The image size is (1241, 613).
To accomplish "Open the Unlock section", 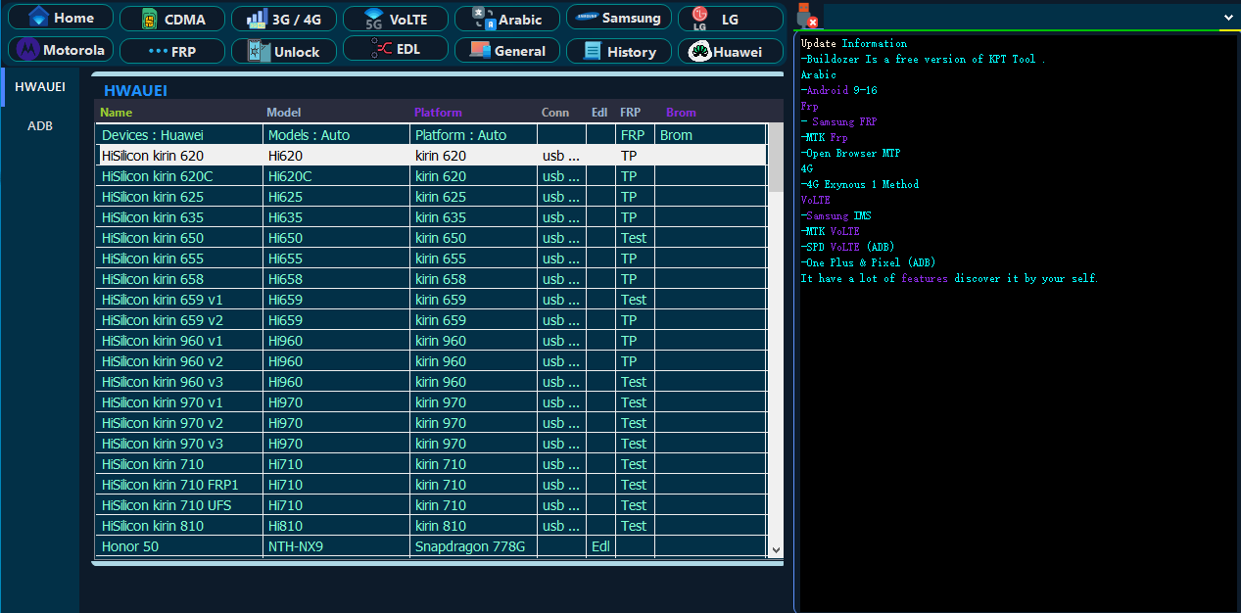I will click(284, 51).
